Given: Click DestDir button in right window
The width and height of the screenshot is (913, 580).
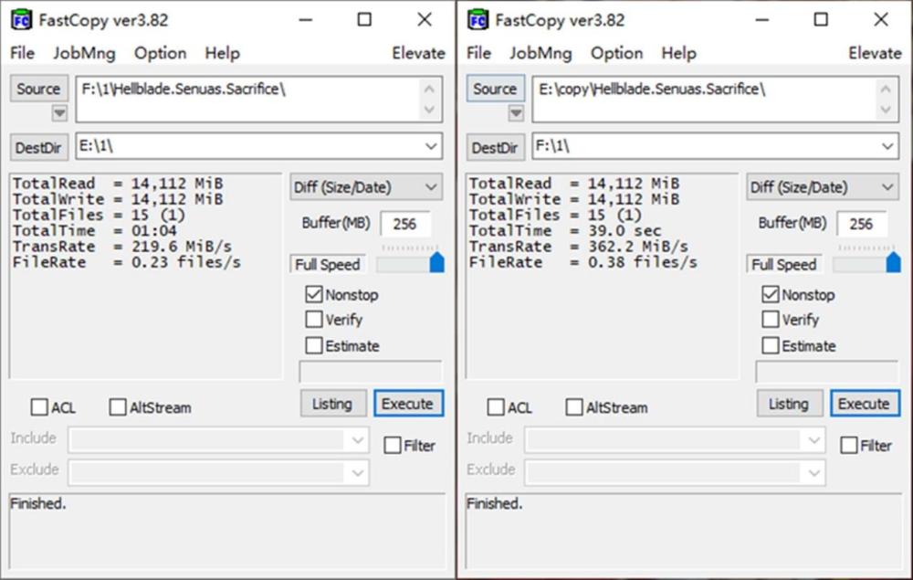Looking at the screenshot, I should click(x=495, y=147).
